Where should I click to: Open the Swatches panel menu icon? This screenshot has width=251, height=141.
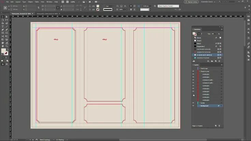point(222,29)
